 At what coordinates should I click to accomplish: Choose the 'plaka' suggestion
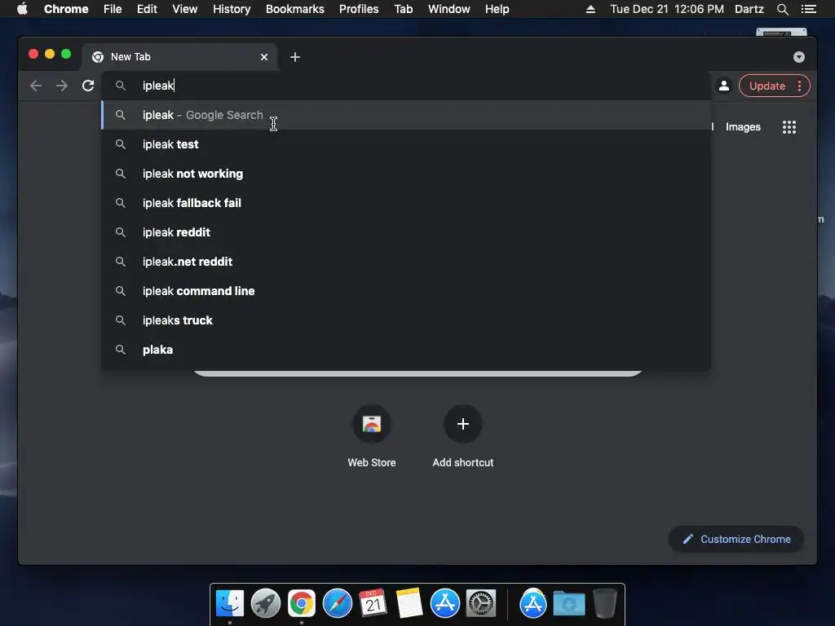(406, 349)
